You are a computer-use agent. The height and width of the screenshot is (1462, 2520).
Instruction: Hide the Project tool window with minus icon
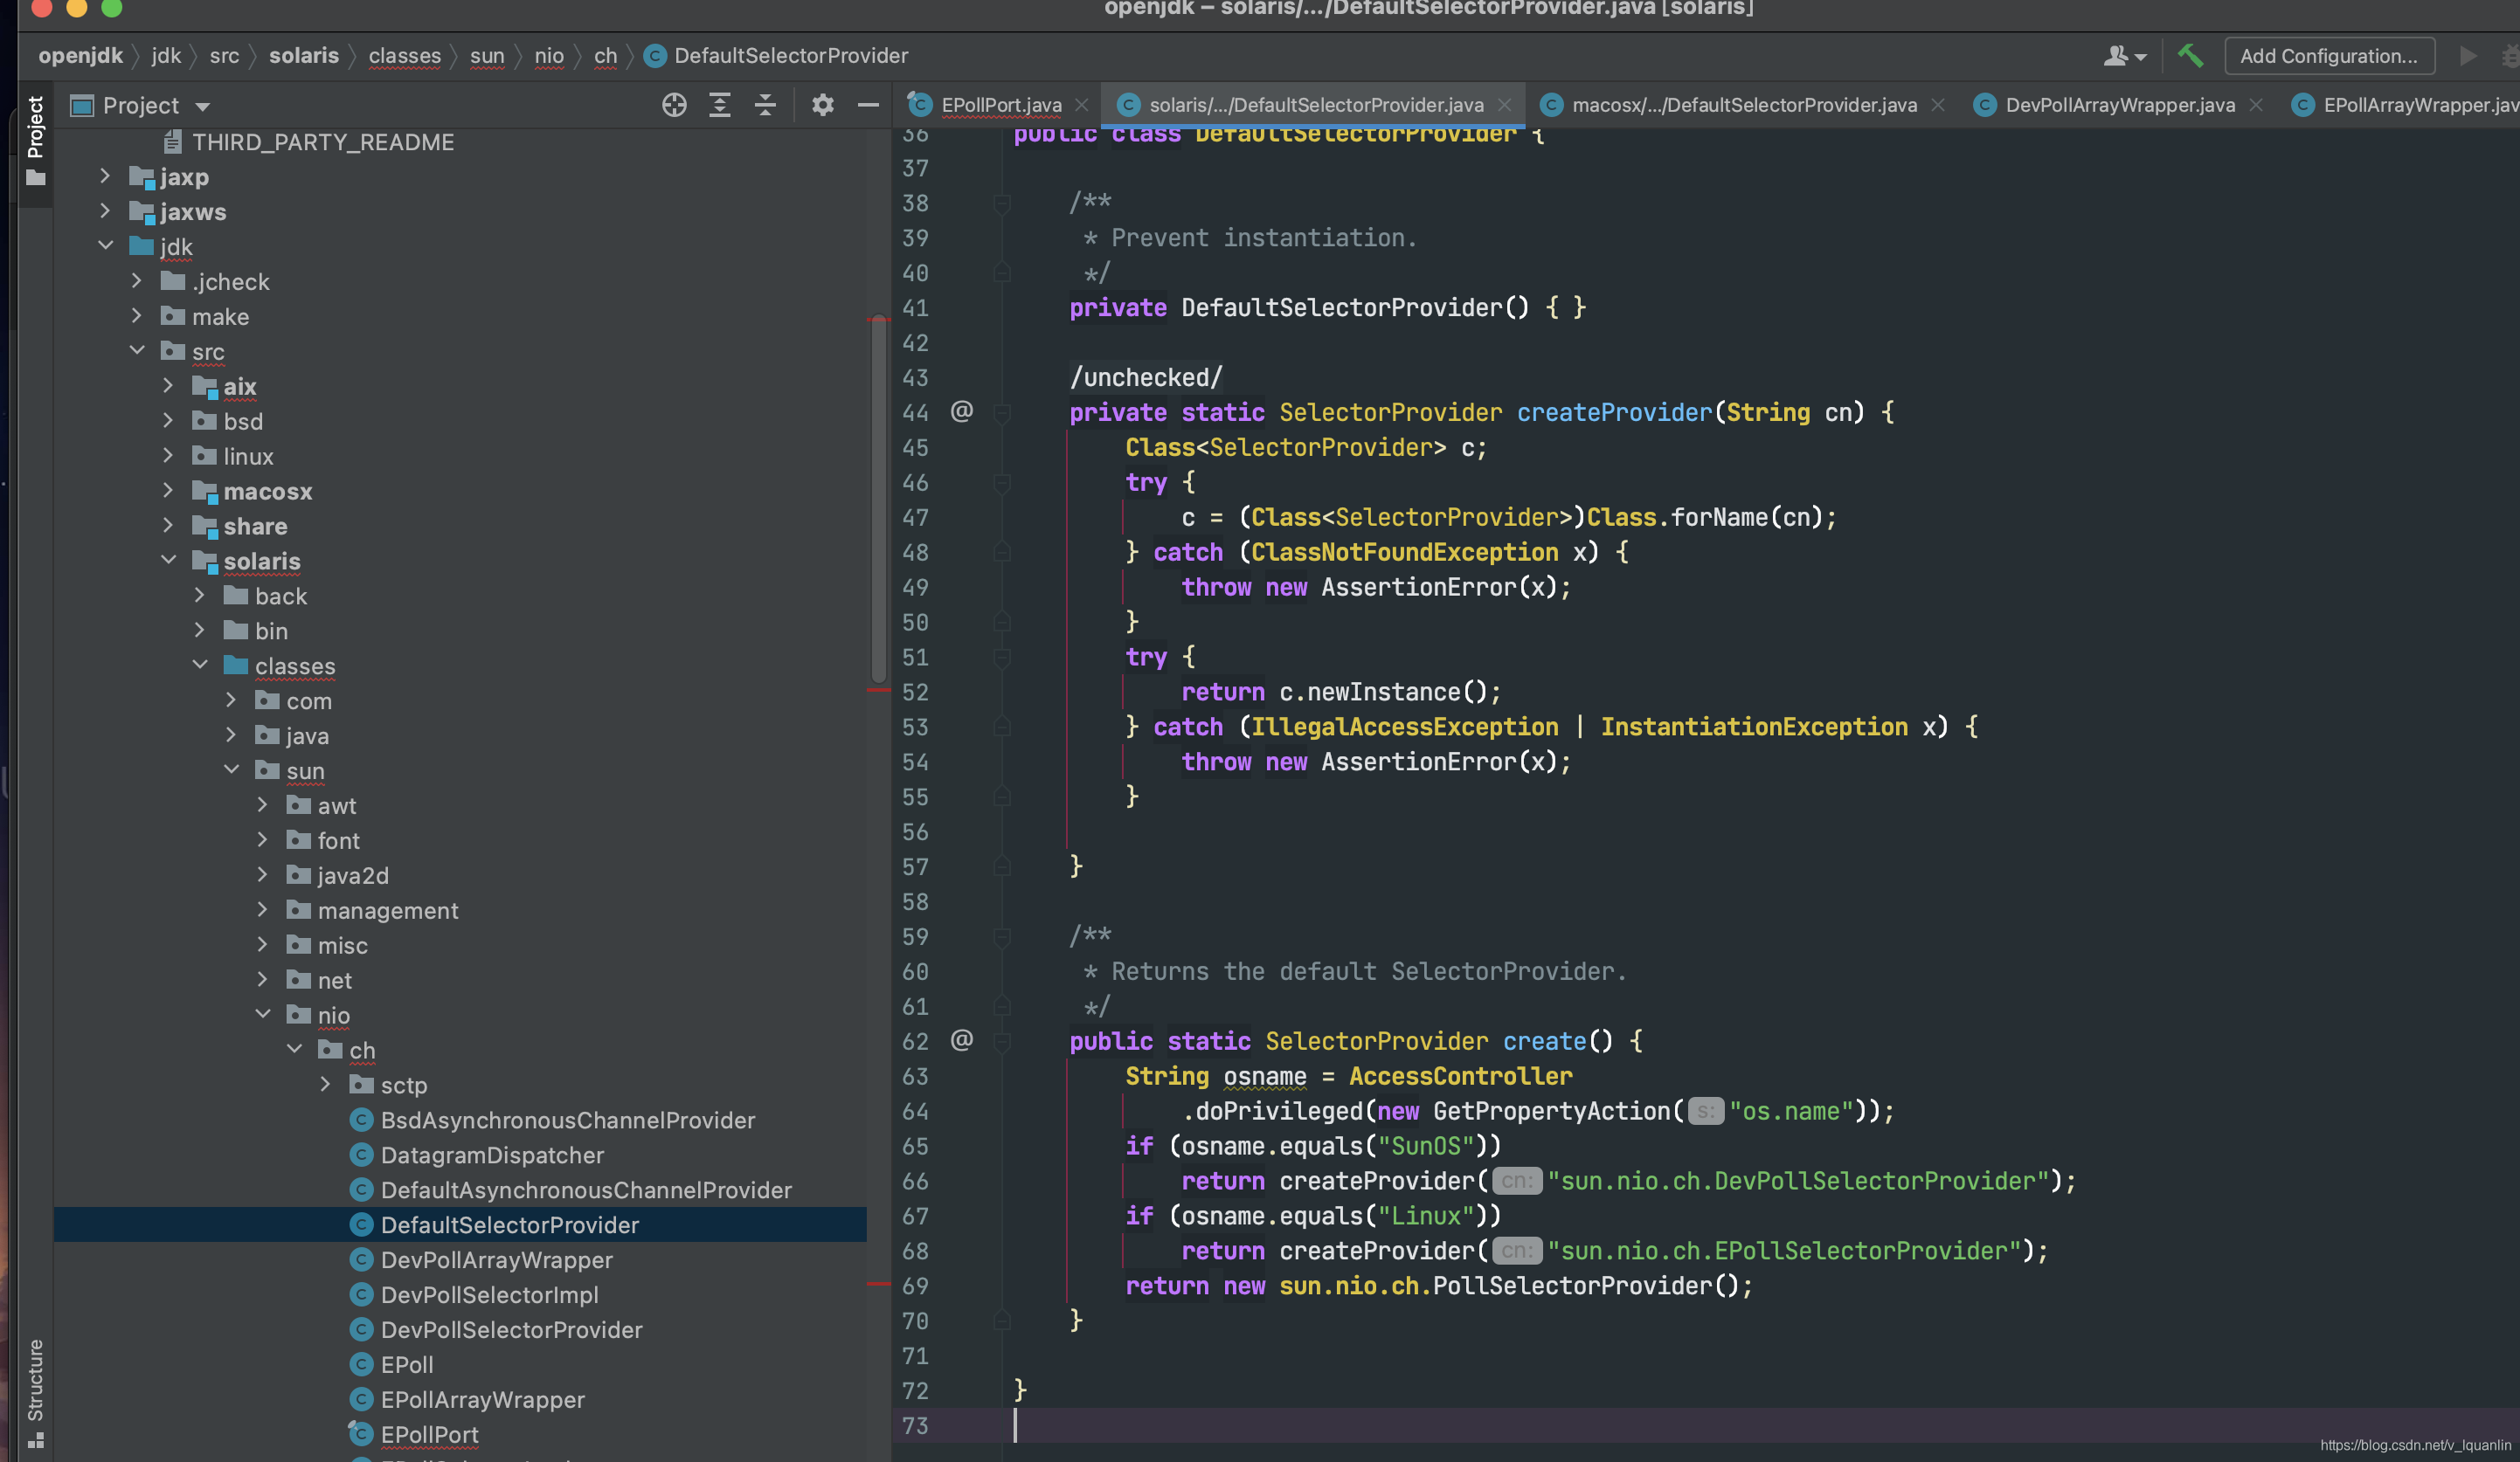point(868,105)
